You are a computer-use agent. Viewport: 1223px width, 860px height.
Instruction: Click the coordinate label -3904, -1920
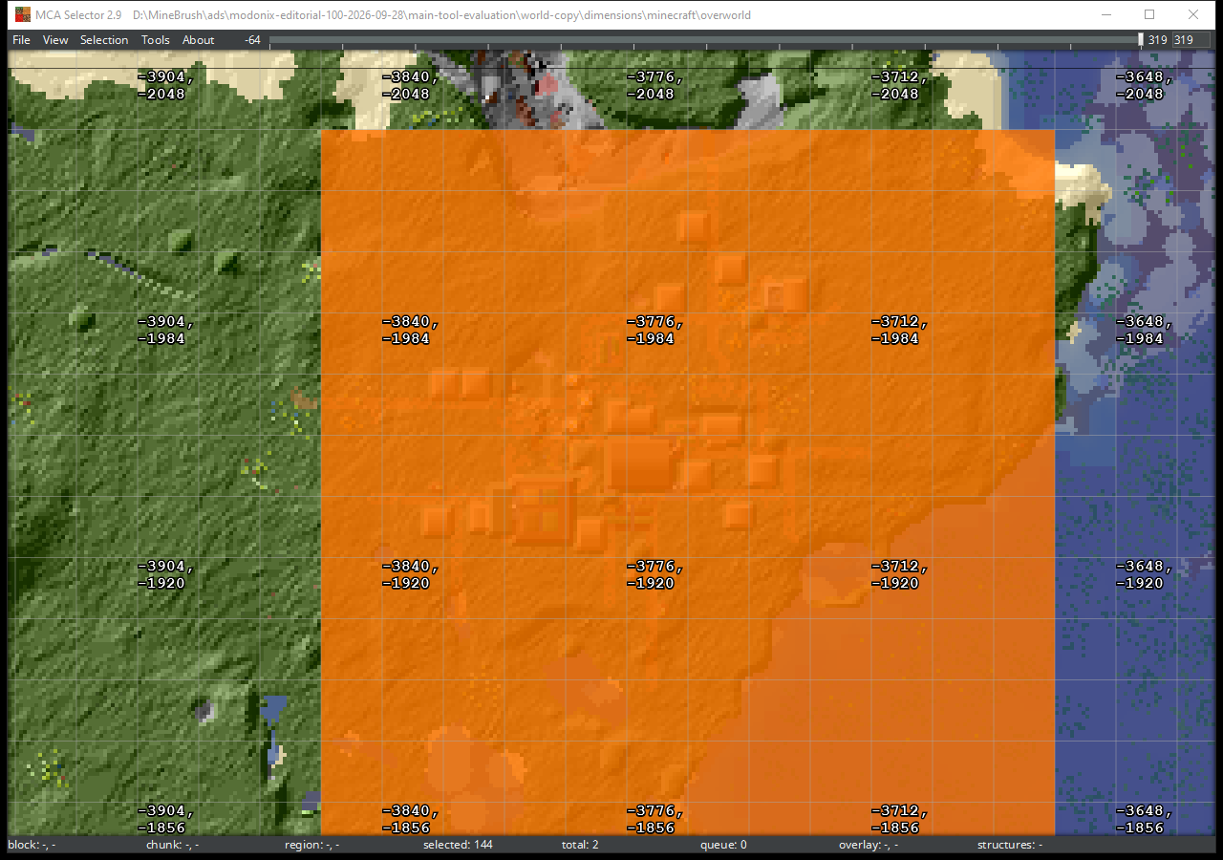[x=165, y=575]
